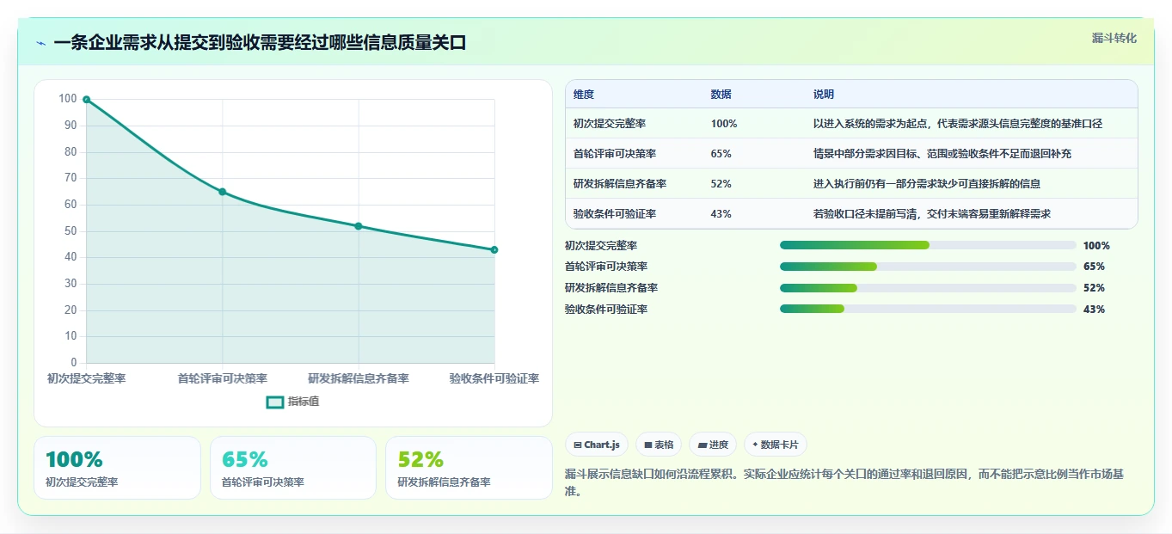Click description starting 进入执行前仍有一部分需求
This screenshot has width=1172, height=534.
pyautogui.click(x=928, y=184)
